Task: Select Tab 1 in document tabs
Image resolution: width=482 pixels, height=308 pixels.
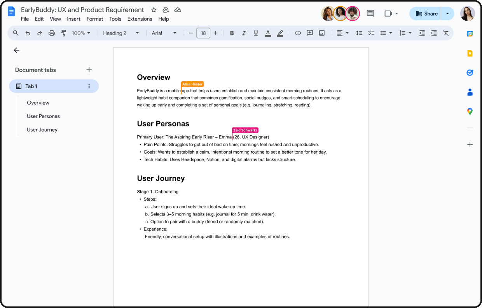Action: (x=54, y=86)
